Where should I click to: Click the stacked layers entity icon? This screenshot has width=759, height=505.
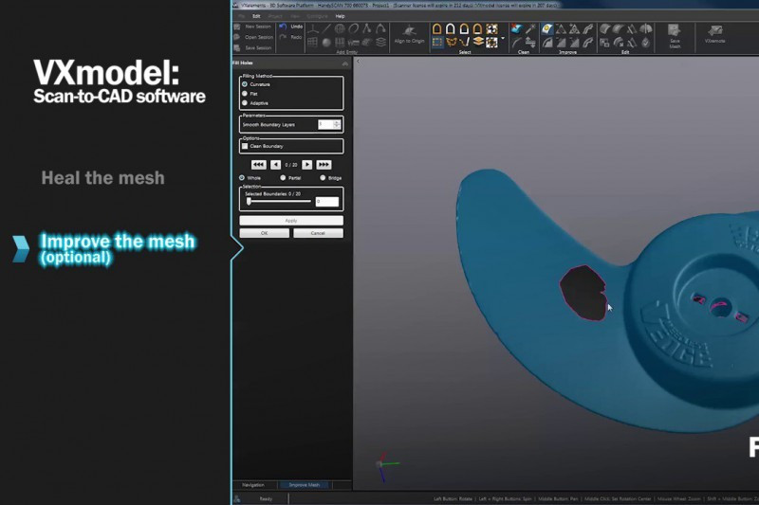[x=381, y=43]
